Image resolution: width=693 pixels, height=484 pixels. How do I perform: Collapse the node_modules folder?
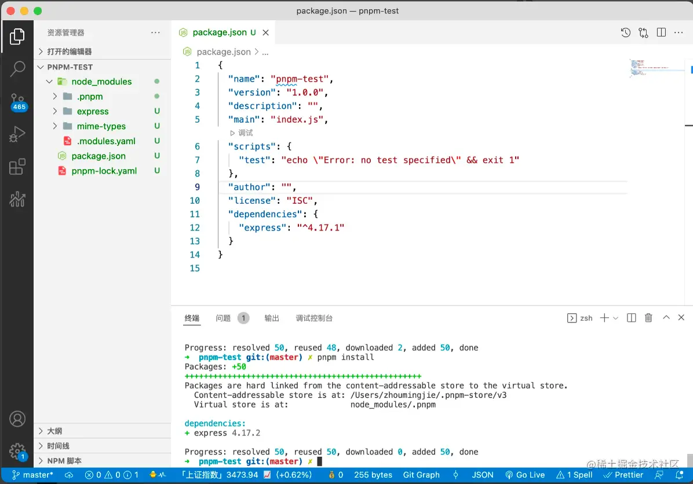tap(101, 81)
